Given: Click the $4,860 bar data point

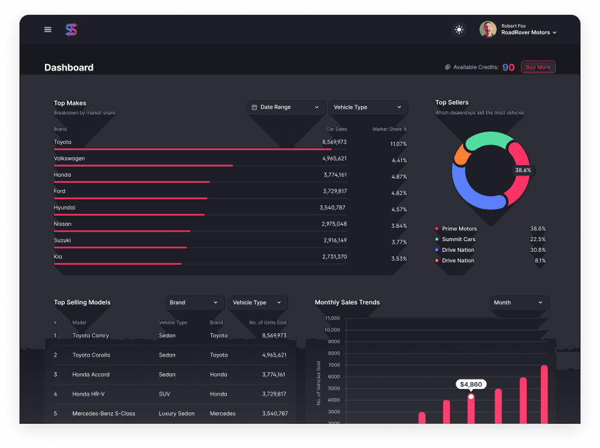Looking at the screenshot, I should point(471,397).
